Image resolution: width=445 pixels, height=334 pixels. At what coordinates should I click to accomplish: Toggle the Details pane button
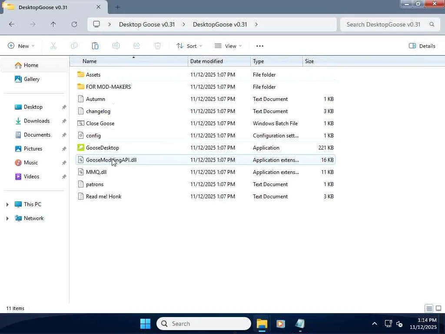click(422, 46)
